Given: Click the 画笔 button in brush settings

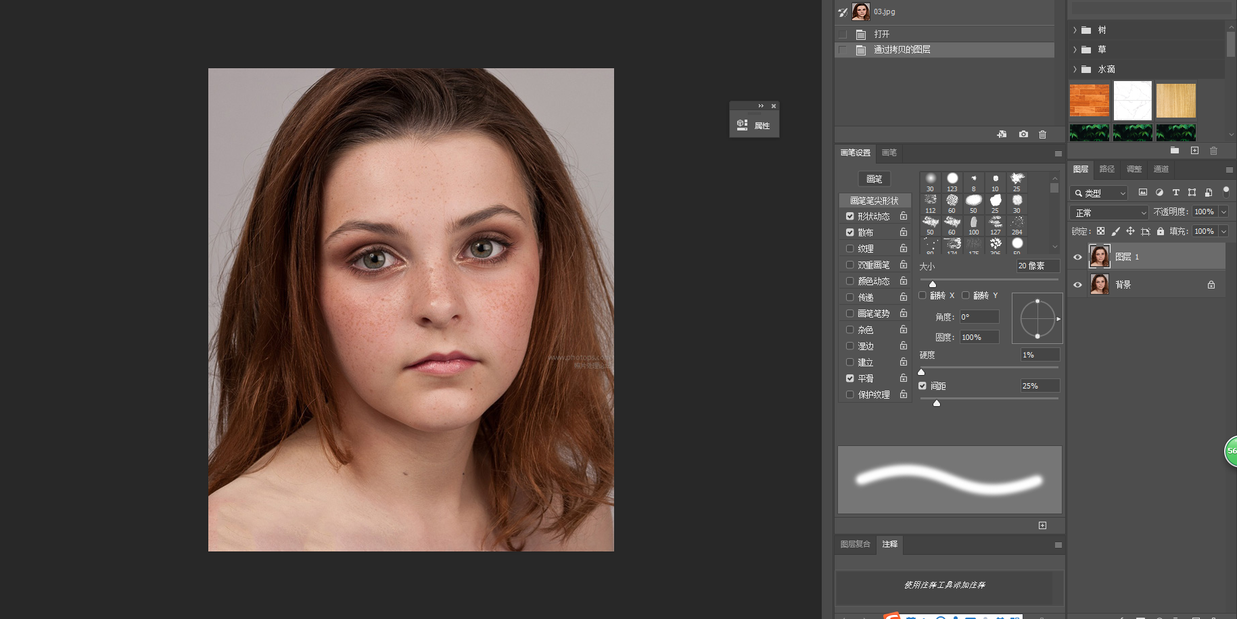Looking at the screenshot, I should click(874, 179).
